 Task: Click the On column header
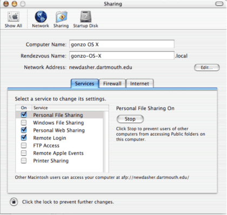point(24,108)
